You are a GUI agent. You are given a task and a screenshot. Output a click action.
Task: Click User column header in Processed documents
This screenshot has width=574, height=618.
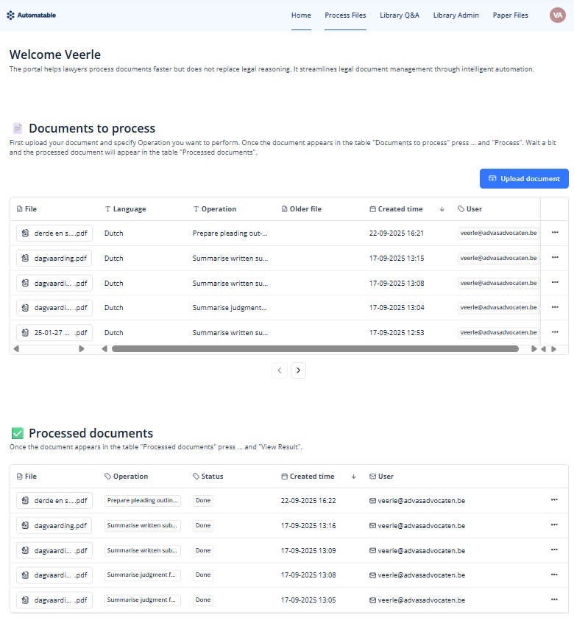pos(381,476)
